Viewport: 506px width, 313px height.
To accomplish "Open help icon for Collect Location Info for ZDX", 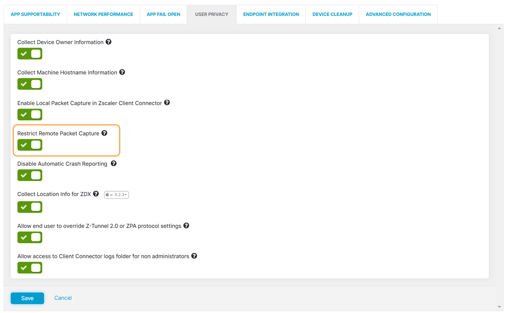I will (96, 194).
